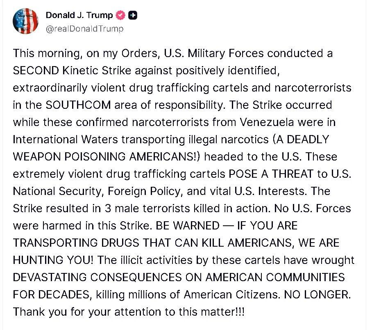Click the pink verified checkmark badge
The width and height of the screenshot is (381, 330).
[x=120, y=16]
